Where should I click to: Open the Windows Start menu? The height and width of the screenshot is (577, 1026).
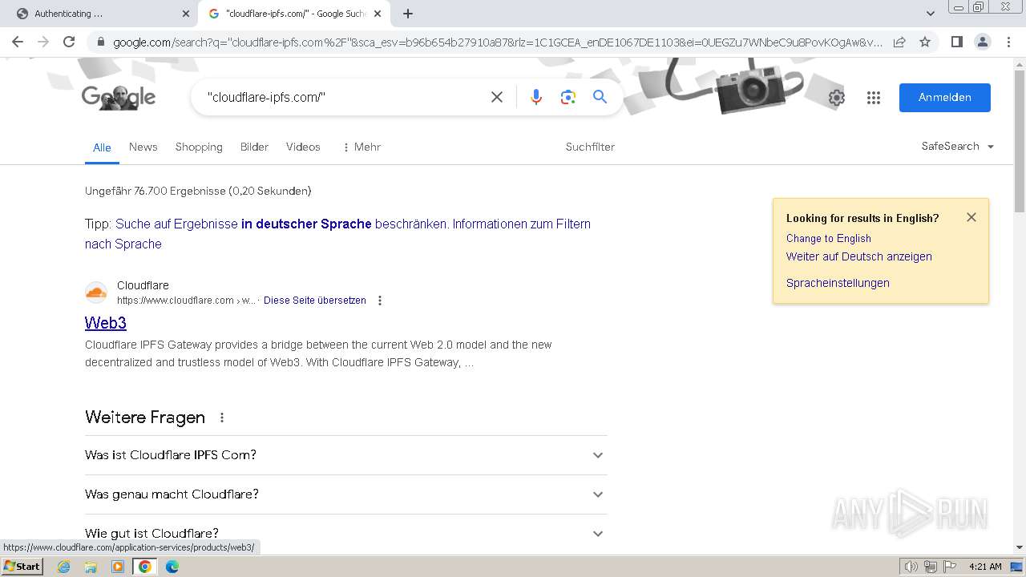[x=22, y=567]
